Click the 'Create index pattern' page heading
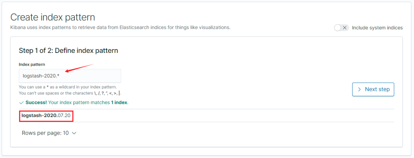Image resolution: width=414 pixels, height=158 pixels. tap(53, 17)
